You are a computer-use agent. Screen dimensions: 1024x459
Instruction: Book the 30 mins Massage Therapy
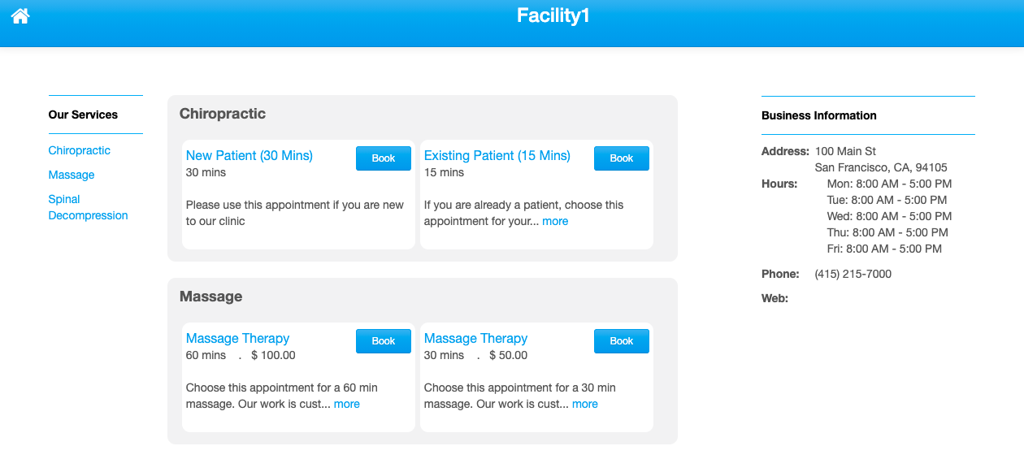622,341
